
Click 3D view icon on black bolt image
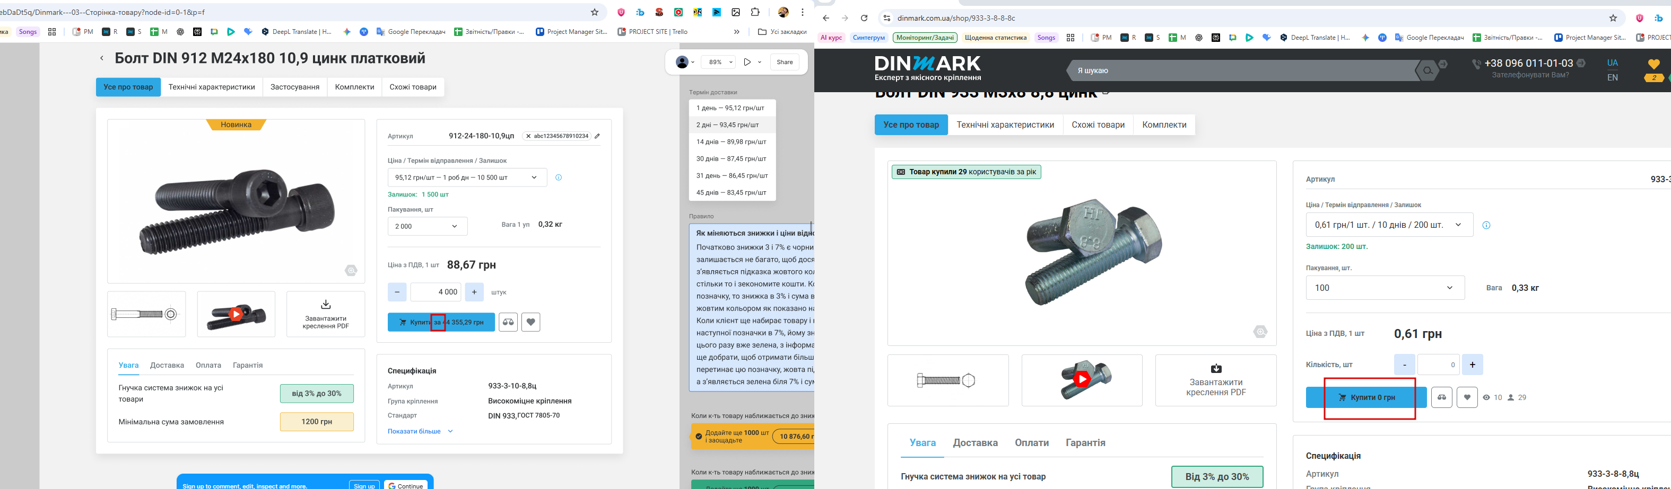pyautogui.click(x=351, y=271)
